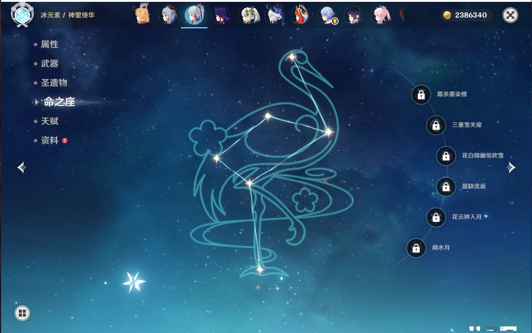Viewport: 532px width, 333px height.
Task: Open the four-square grid menu button
Action: pyautogui.click(x=22, y=313)
